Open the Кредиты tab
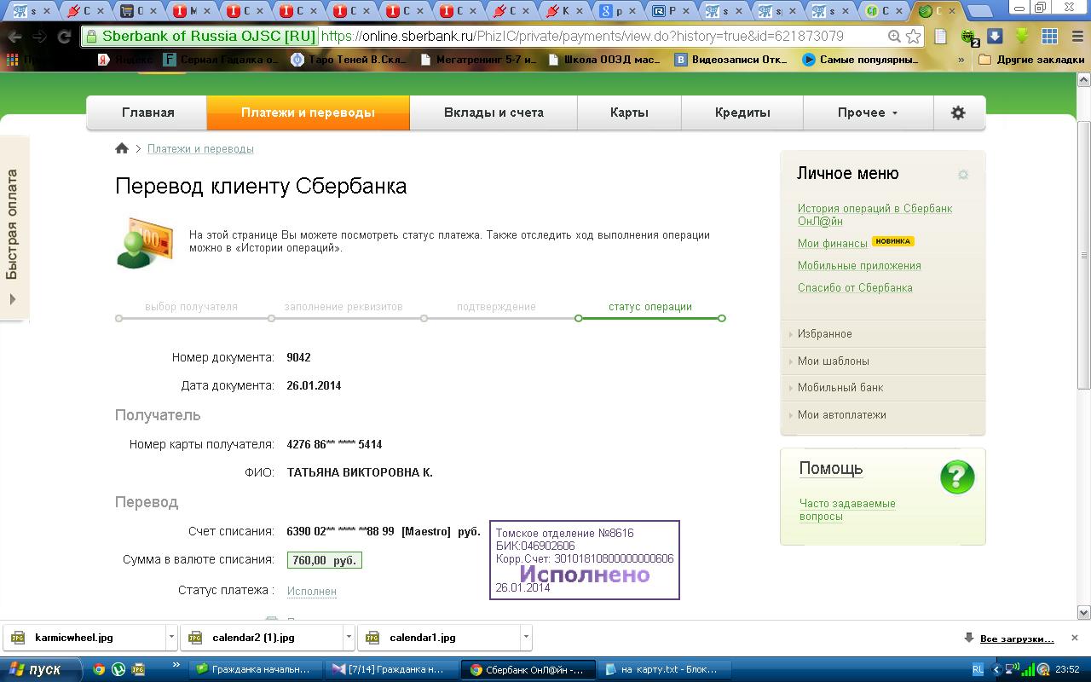Viewport: 1091px width, 682px height. (742, 113)
